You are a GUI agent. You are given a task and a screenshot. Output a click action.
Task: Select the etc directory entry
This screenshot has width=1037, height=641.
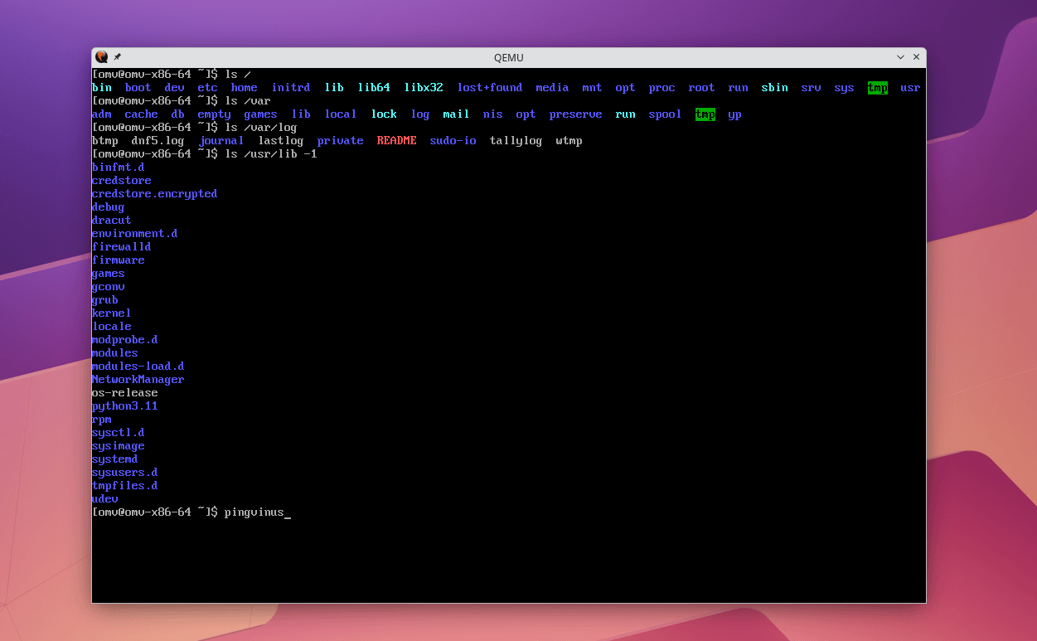pyautogui.click(x=208, y=88)
